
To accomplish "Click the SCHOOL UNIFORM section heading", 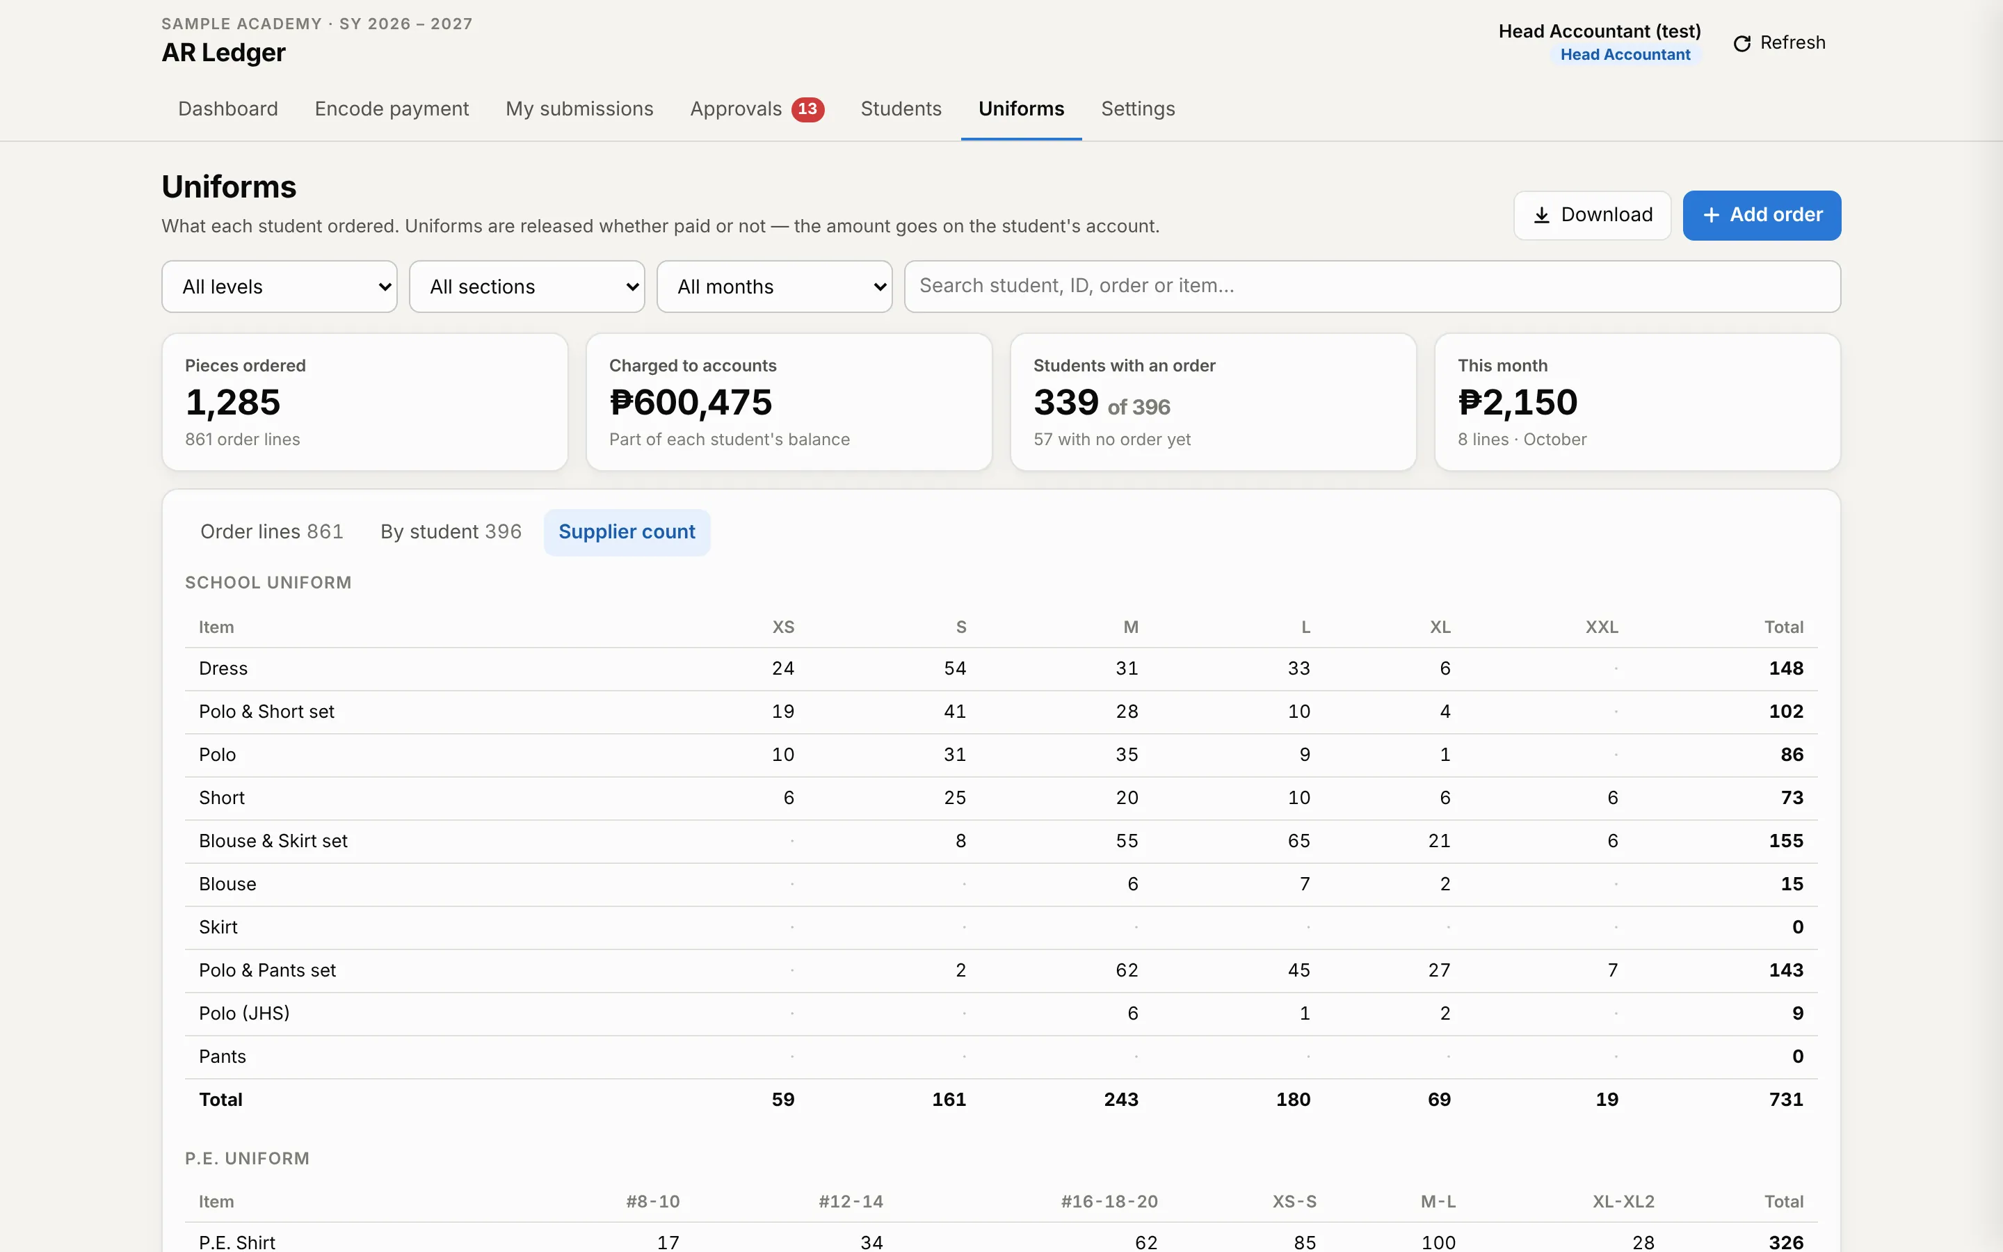I will click(x=268, y=583).
